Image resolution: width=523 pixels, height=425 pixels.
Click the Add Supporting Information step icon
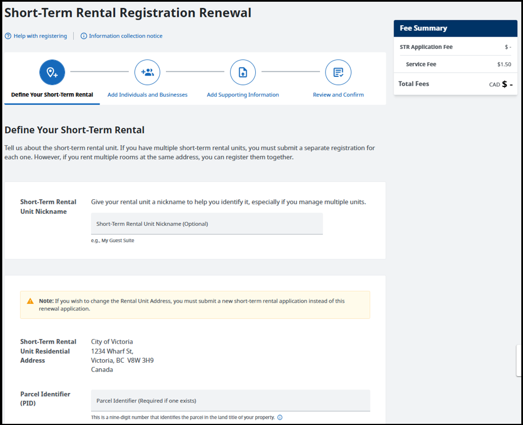pos(243,72)
